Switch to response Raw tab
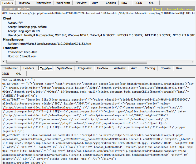 coord(179,68)
